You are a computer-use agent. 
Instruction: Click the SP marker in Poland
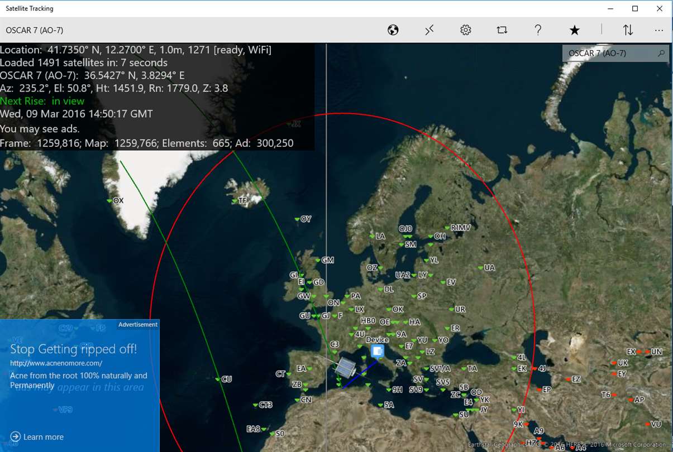point(419,296)
